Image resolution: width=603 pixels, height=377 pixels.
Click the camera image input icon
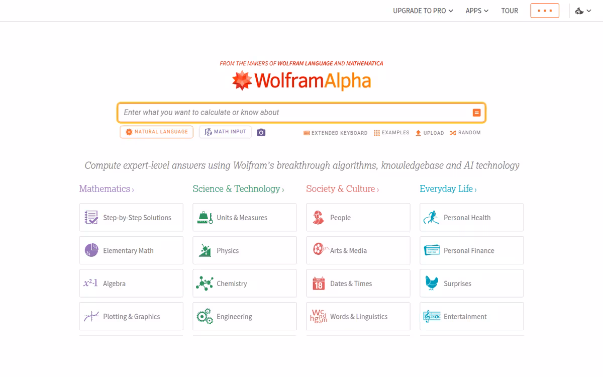point(261,132)
